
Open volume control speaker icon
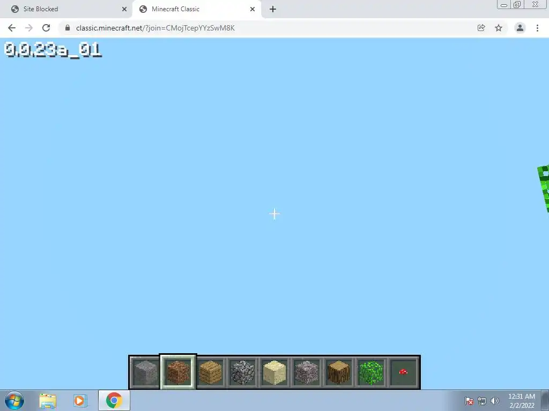(x=495, y=401)
